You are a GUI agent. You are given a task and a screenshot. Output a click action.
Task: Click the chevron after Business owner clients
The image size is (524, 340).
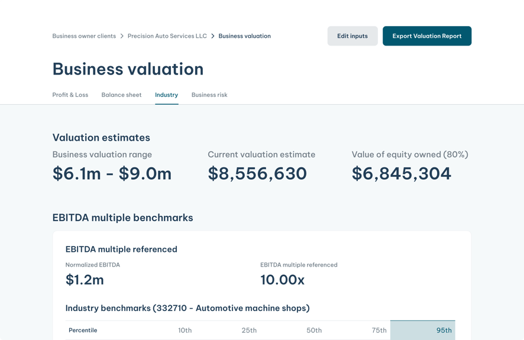pyautogui.click(x=122, y=36)
